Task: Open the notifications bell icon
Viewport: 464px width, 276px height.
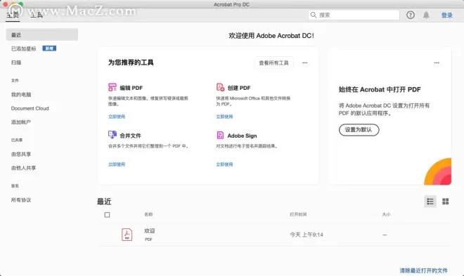Action: click(426, 15)
